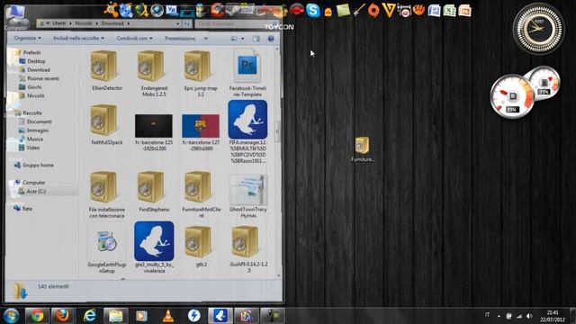Viewport: 576px width, 324px height.
Task: Select the Epic jump map 1.1 archive
Action: [x=201, y=73]
